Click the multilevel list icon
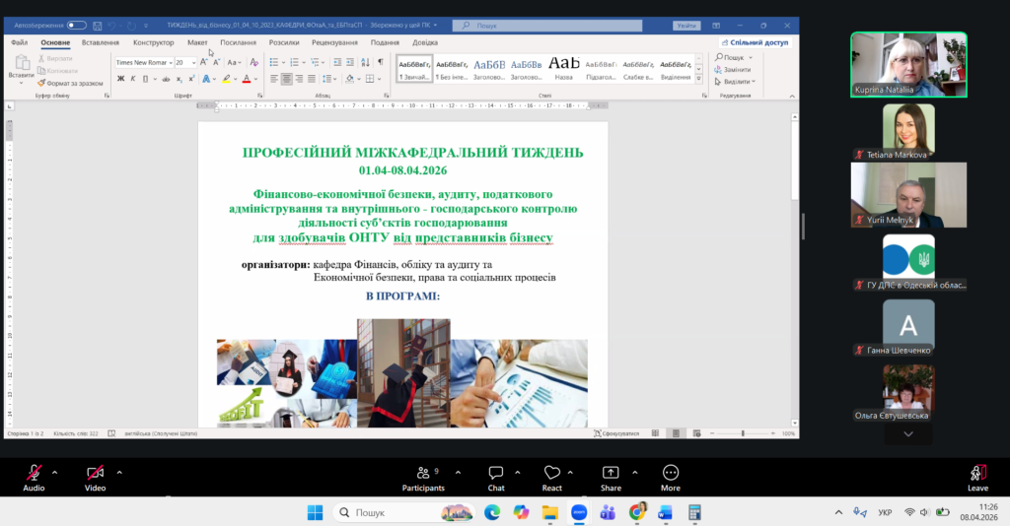The width and height of the screenshot is (1010, 526). pos(315,62)
